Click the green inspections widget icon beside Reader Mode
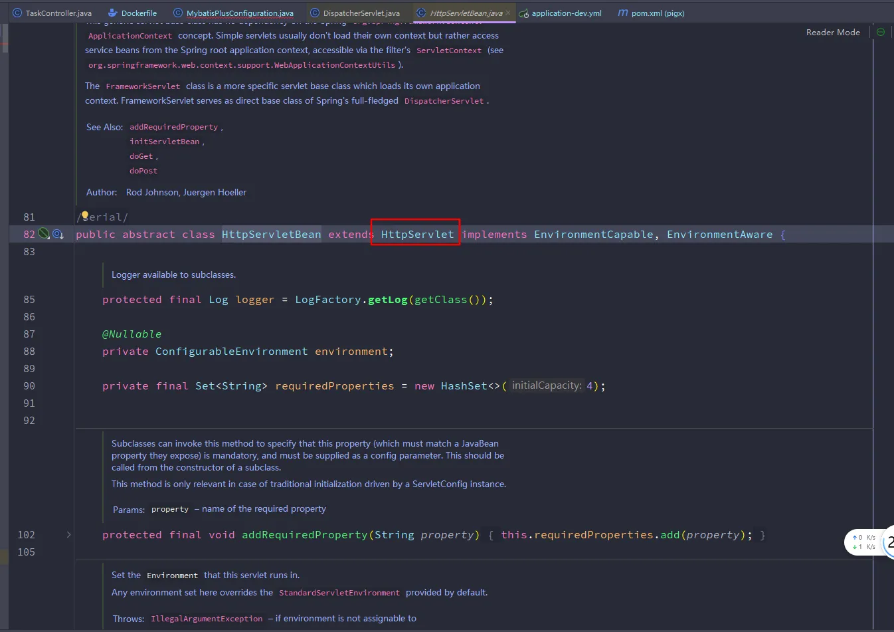This screenshot has height=632, width=894. coord(881,32)
